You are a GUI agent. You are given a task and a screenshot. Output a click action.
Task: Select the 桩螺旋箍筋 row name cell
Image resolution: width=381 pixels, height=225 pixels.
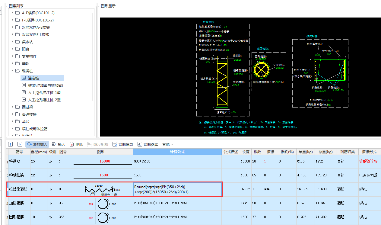click(19, 189)
